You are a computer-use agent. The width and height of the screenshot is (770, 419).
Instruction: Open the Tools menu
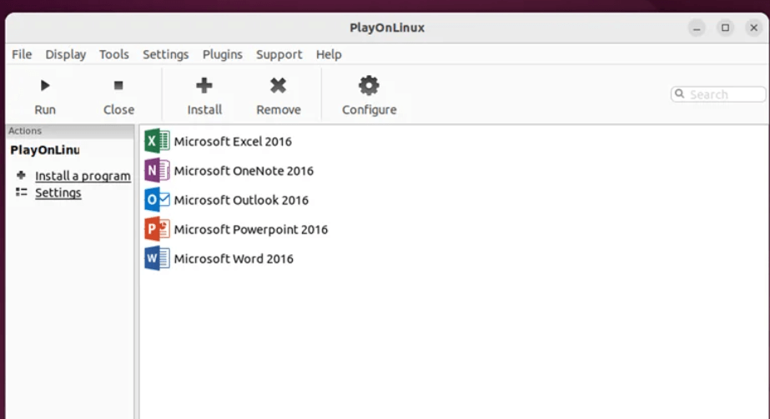114,54
